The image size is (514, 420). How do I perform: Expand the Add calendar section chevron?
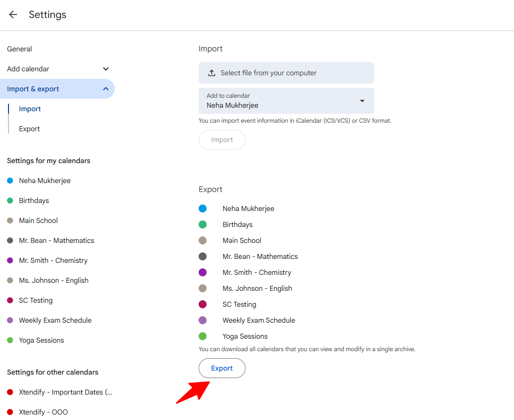point(106,69)
